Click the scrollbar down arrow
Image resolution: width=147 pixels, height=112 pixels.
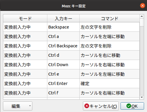coord(142,97)
